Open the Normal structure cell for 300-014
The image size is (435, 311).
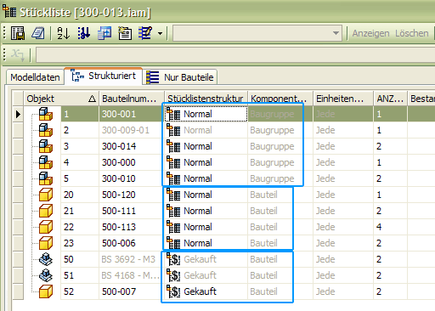coord(206,146)
